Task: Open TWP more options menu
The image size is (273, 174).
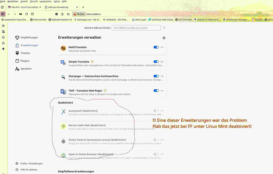Action: [162, 91]
